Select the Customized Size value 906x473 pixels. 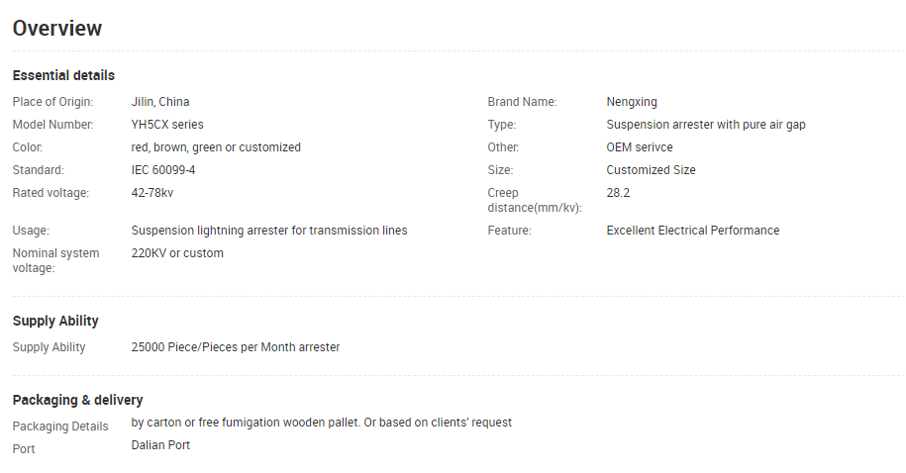click(651, 170)
